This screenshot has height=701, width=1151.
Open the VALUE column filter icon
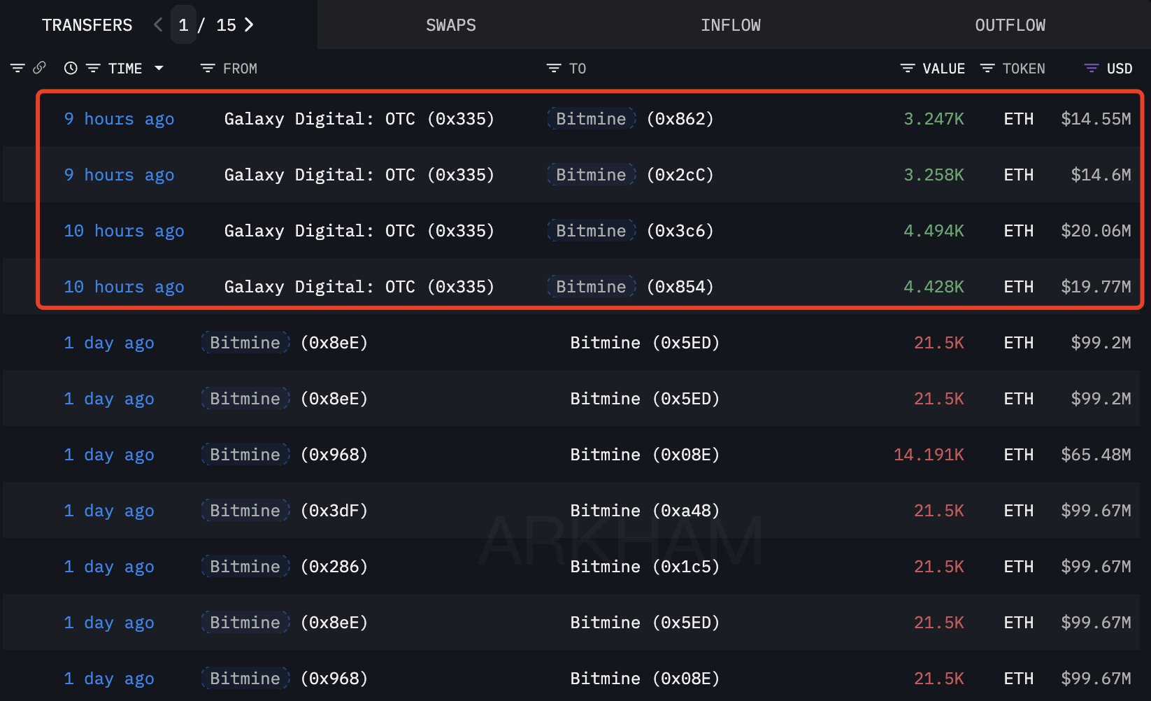pyautogui.click(x=908, y=68)
